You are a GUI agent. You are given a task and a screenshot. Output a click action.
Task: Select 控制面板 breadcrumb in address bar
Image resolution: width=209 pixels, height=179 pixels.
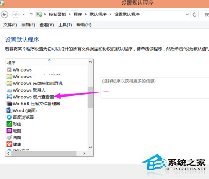(57, 14)
